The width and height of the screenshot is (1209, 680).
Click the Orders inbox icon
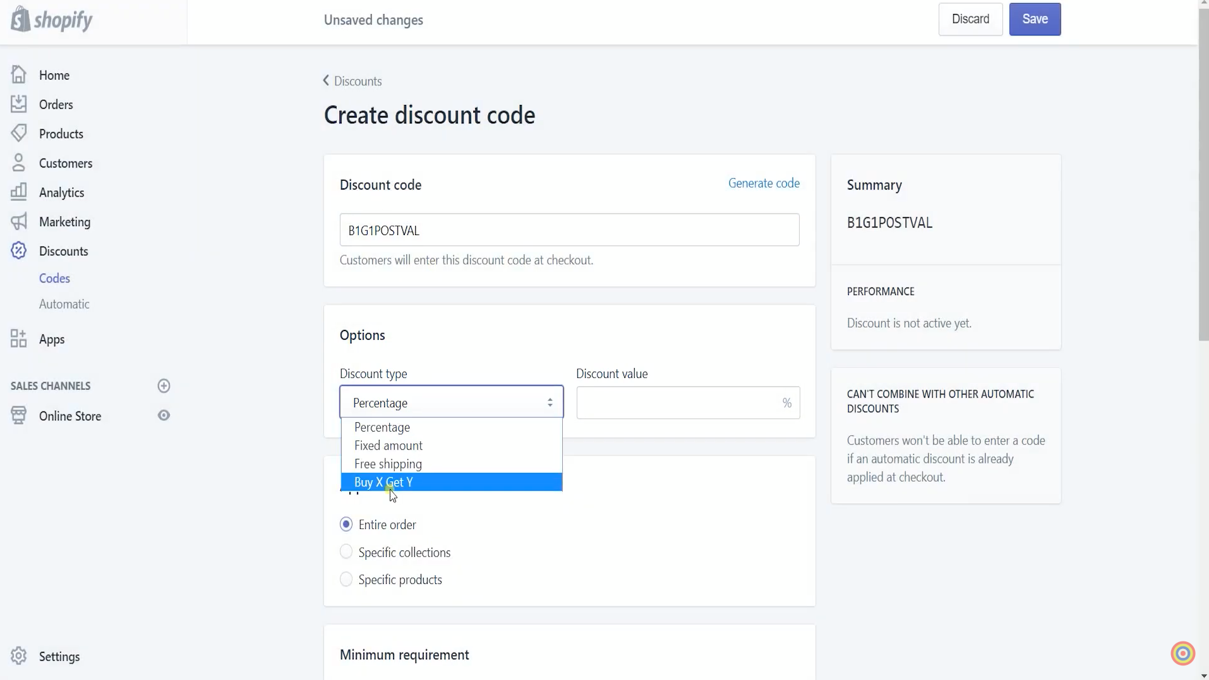tap(18, 104)
